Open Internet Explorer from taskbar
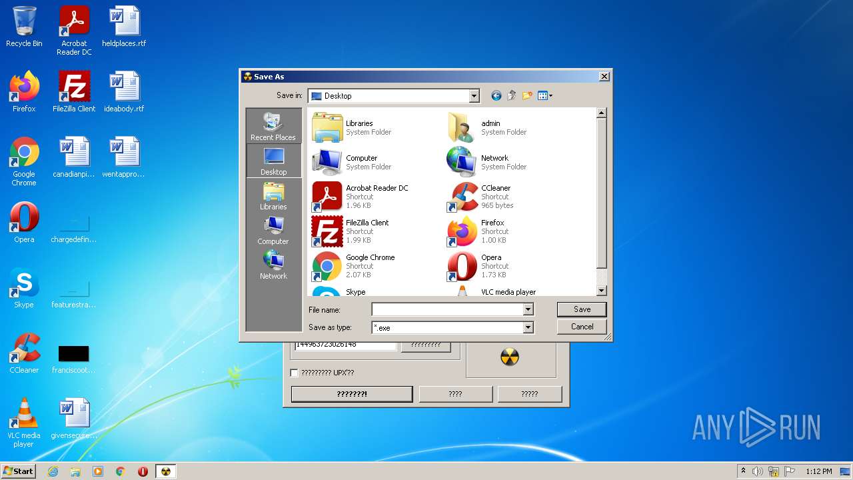 click(x=53, y=471)
